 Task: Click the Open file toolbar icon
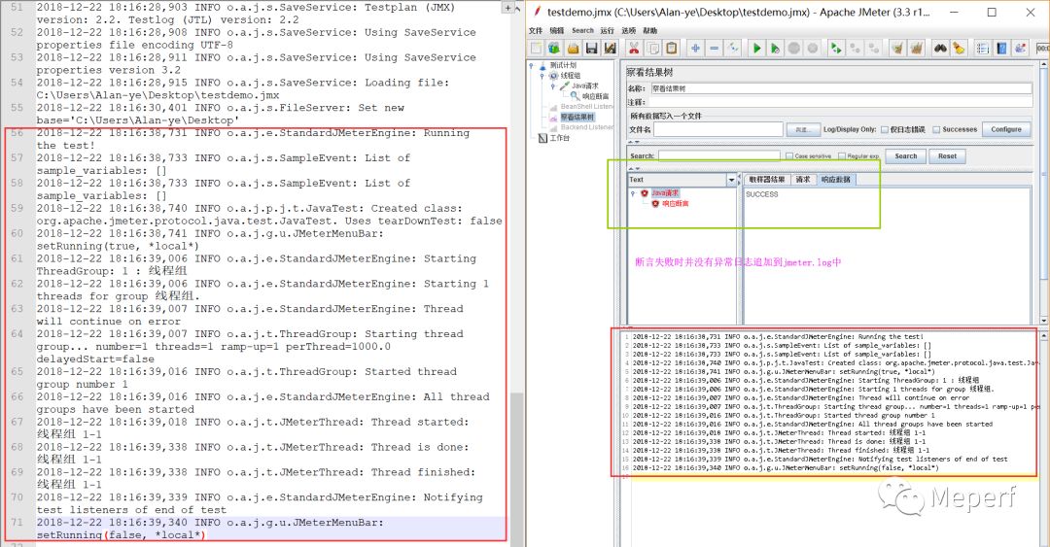tap(574, 49)
